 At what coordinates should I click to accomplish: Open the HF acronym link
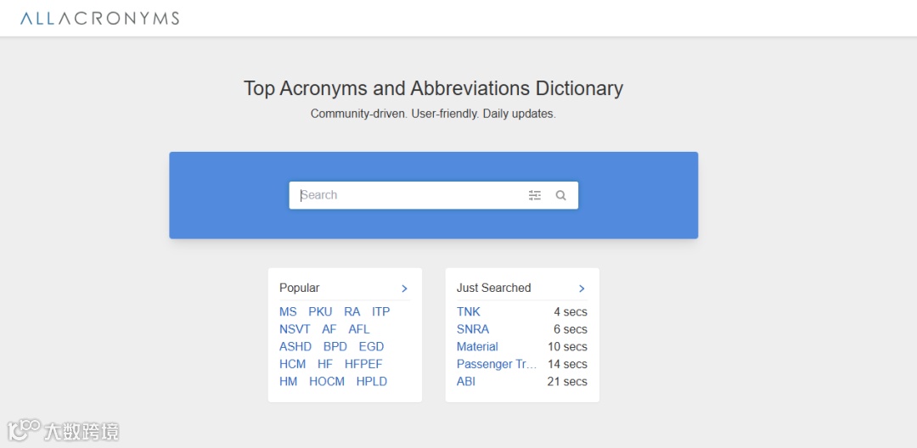(x=325, y=365)
